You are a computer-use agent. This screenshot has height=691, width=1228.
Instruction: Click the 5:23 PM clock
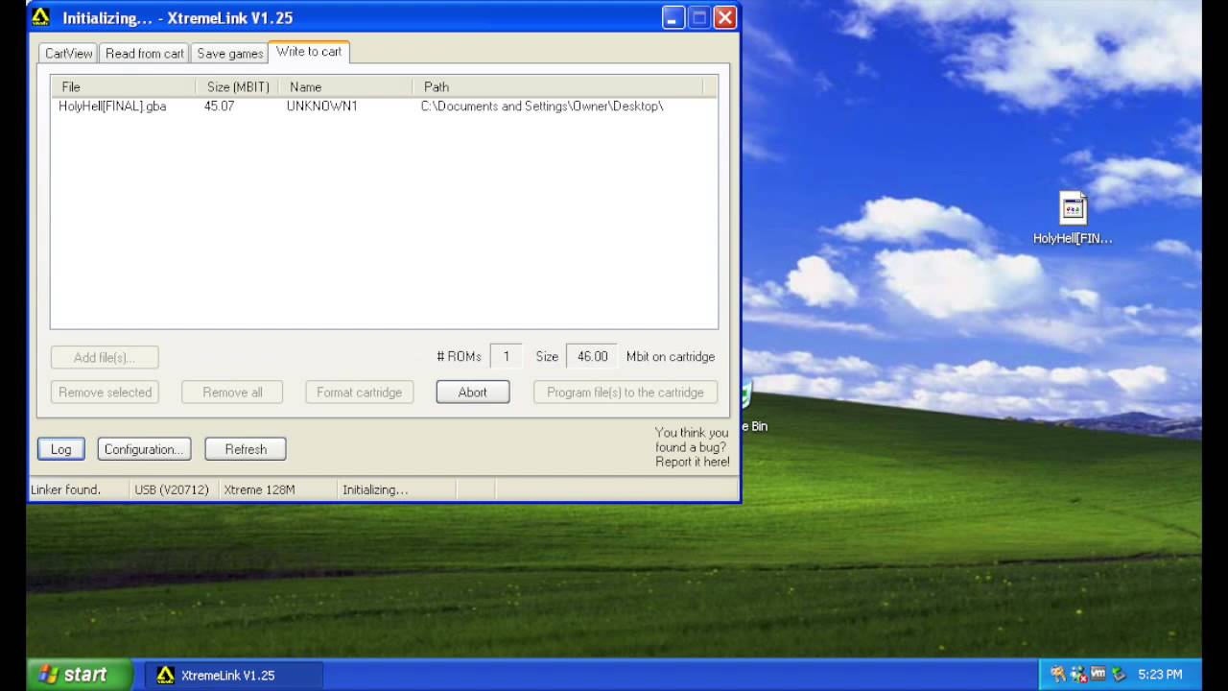point(1160,675)
